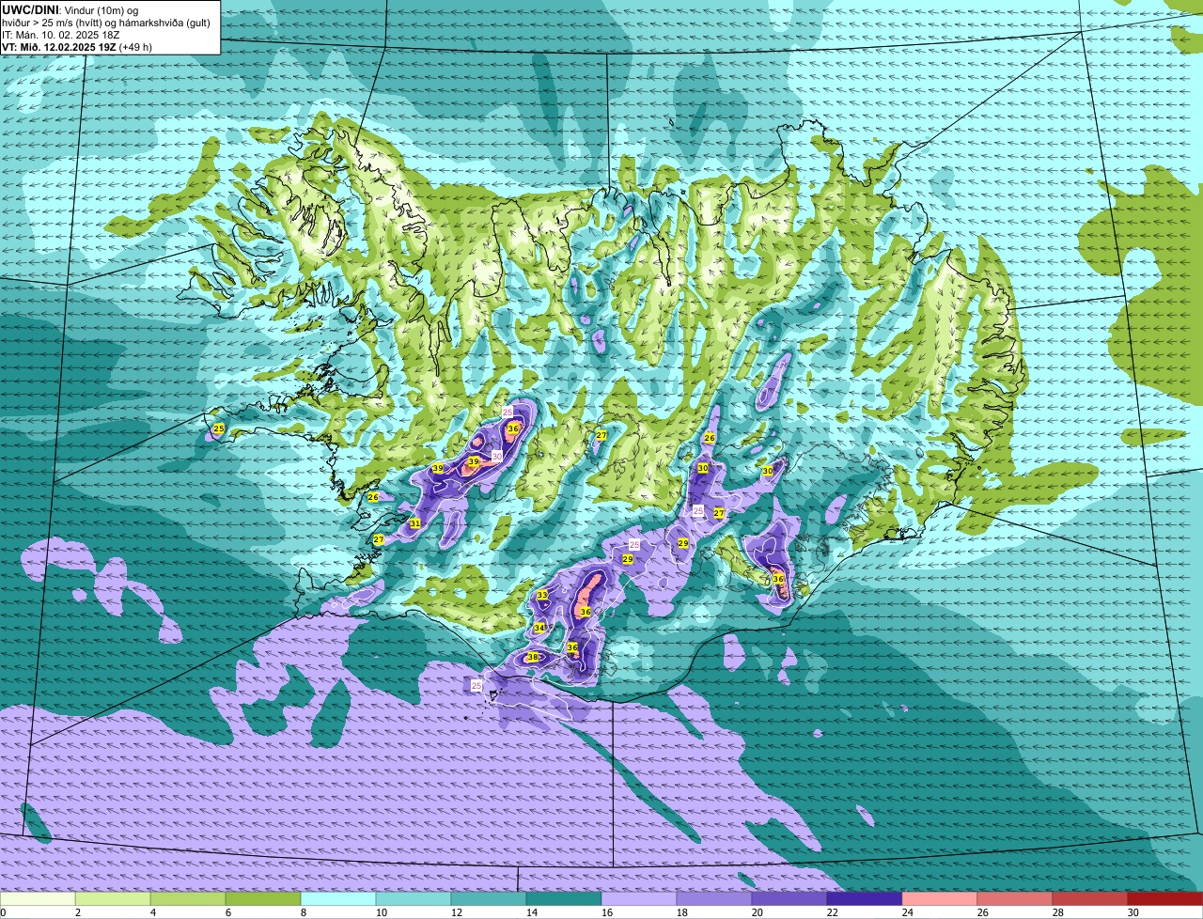1203x919 pixels.
Task: Click the 14–16 m/s dark teal legend swatch
Action: point(564,898)
